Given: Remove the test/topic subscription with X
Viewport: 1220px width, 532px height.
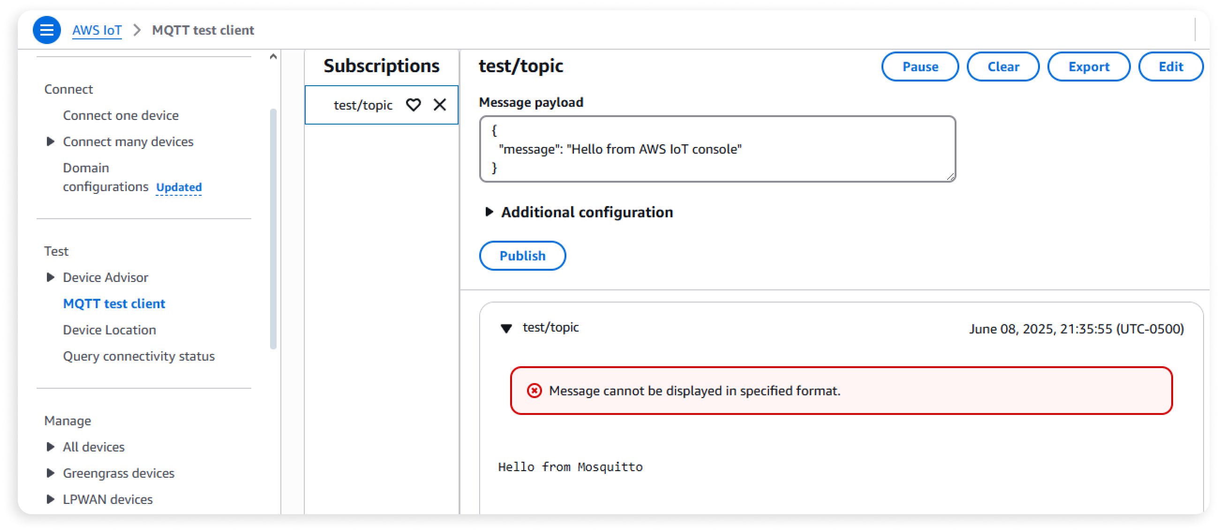Looking at the screenshot, I should (x=439, y=104).
